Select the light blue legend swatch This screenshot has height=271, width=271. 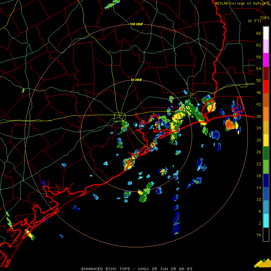coord(266,207)
